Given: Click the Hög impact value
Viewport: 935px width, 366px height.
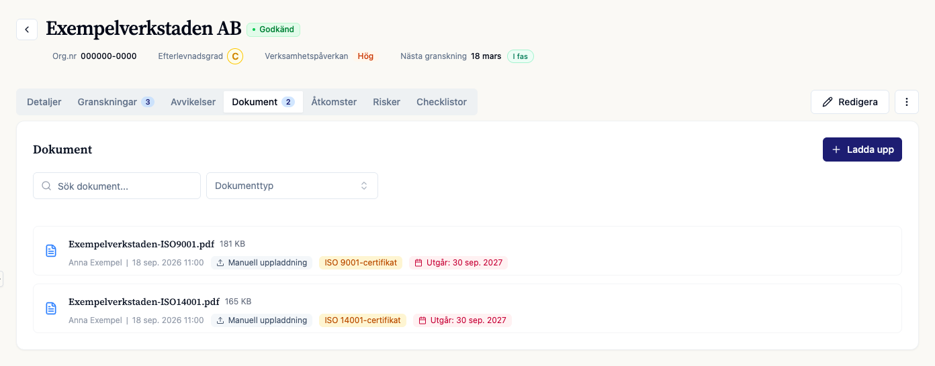Looking at the screenshot, I should point(365,56).
